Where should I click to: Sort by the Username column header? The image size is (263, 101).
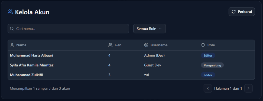tap(156, 45)
